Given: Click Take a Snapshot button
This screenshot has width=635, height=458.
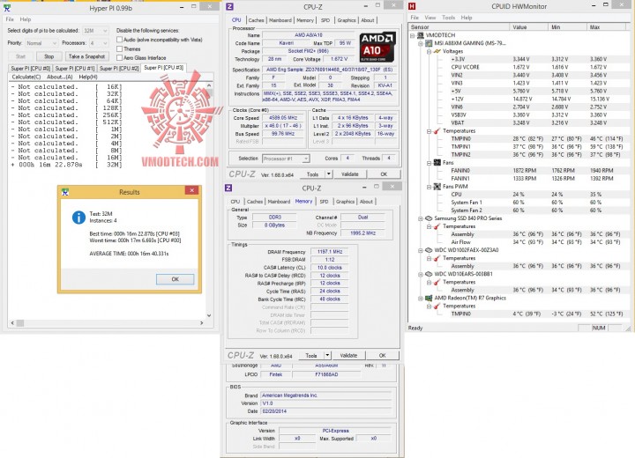Looking at the screenshot, I should [86, 56].
